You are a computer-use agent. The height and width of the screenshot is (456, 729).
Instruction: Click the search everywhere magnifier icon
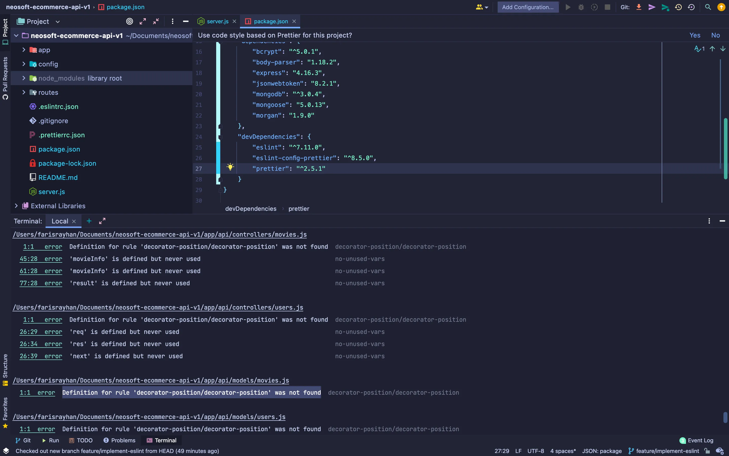tap(708, 7)
